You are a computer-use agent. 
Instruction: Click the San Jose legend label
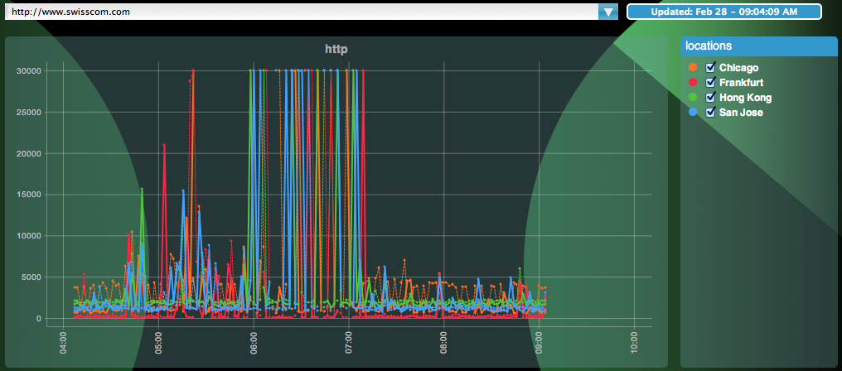pos(741,113)
